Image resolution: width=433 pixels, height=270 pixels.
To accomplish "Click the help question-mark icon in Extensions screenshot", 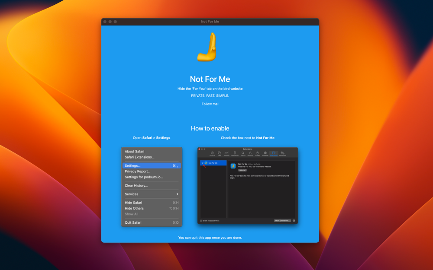I will click(294, 221).
